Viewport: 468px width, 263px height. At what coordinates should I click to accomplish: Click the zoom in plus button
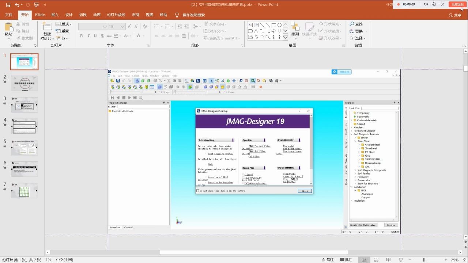click(x=446, y=260)
